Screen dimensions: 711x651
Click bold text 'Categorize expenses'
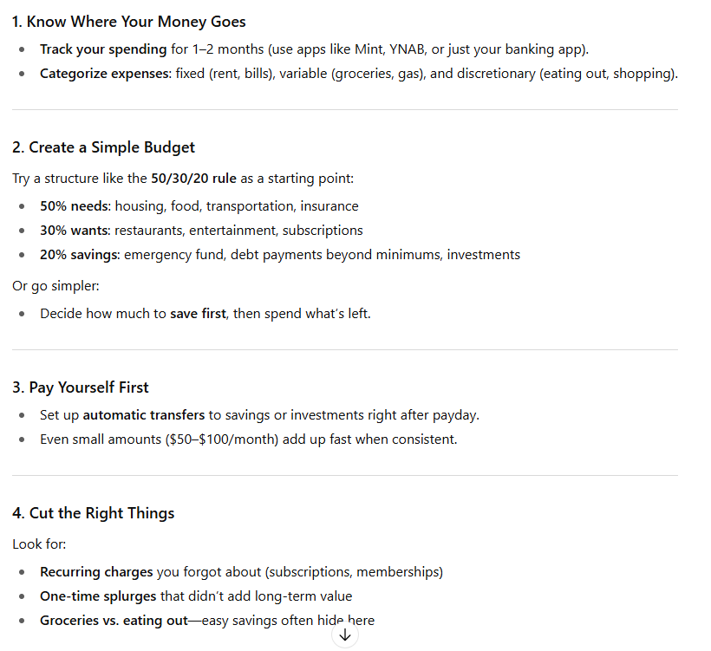(105, 74)
